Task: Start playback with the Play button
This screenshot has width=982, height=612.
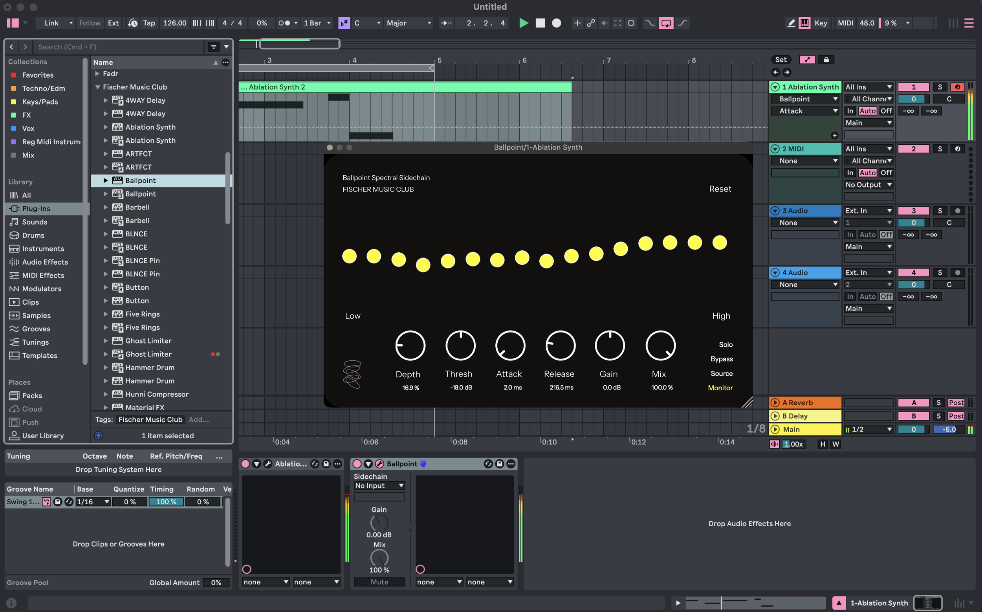Action: tap(523, 23)
